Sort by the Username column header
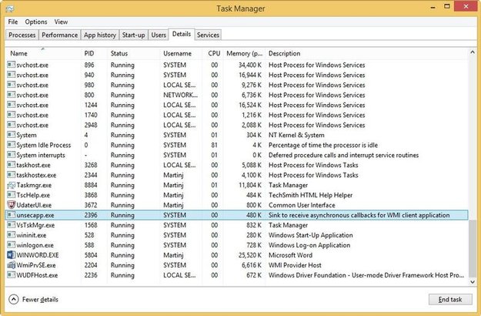Viewport: 481px width, 316px height. point(182,53)
